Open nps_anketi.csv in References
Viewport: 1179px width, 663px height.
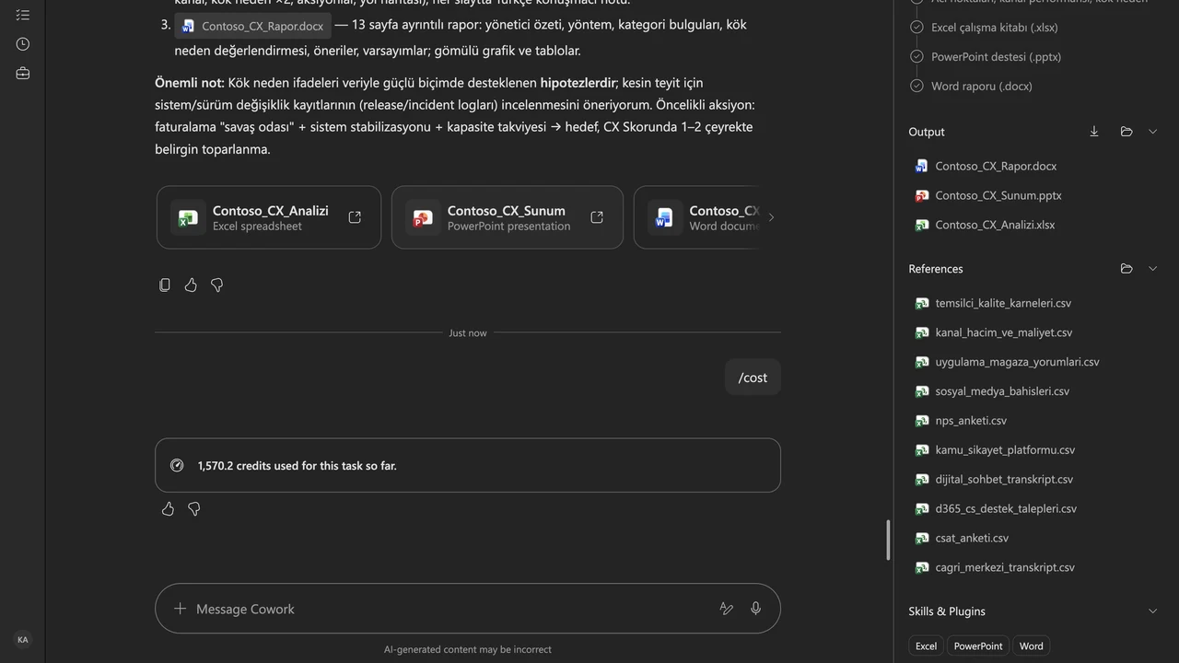[971, 421]
